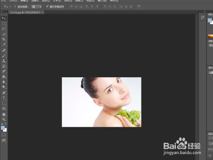Select the Hand tool
This screenshot has height=160, width=213.
coord(4,114)
